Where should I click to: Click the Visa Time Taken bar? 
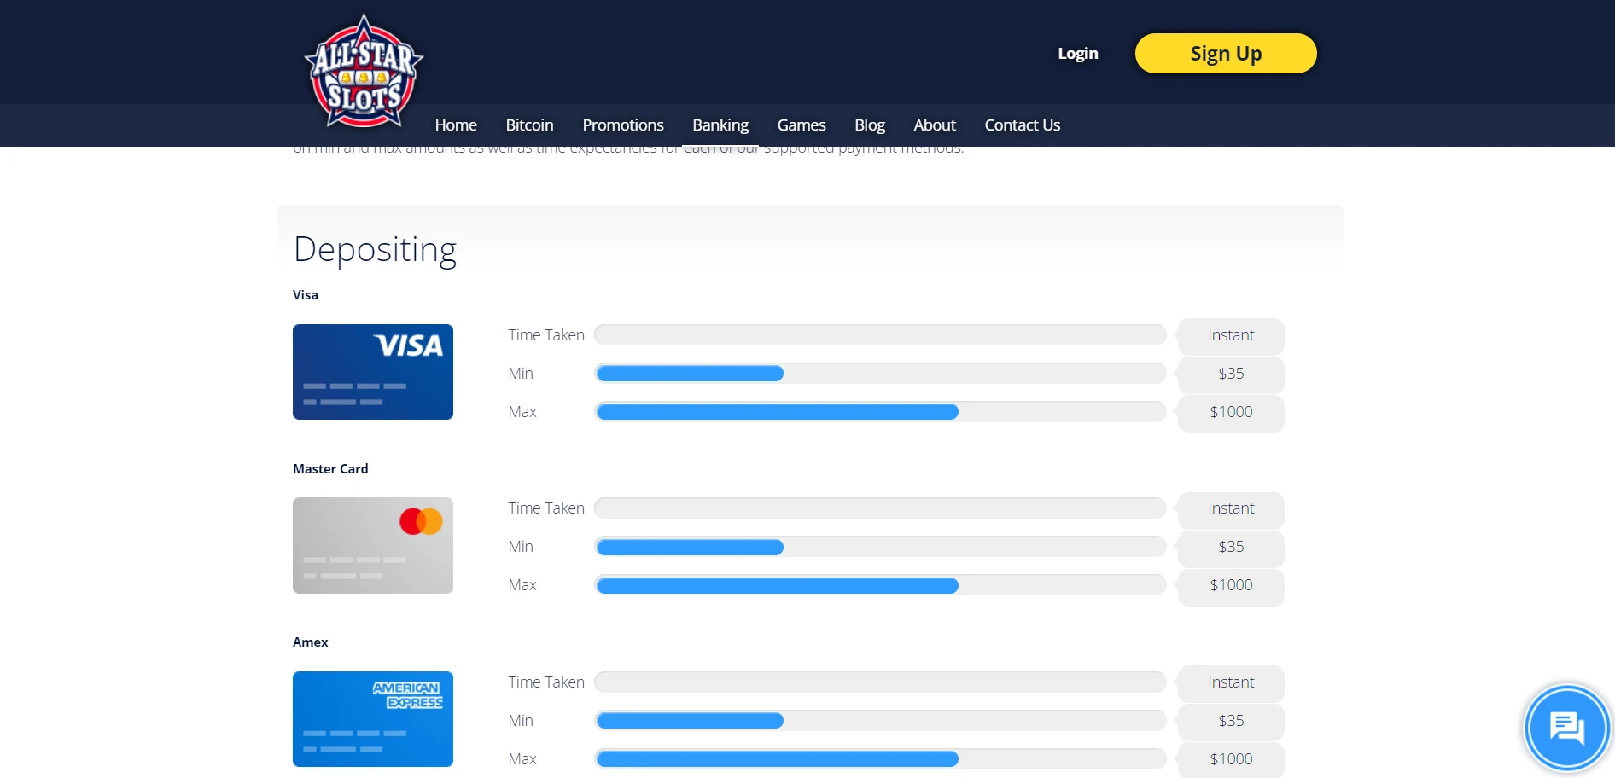[880, 335]
